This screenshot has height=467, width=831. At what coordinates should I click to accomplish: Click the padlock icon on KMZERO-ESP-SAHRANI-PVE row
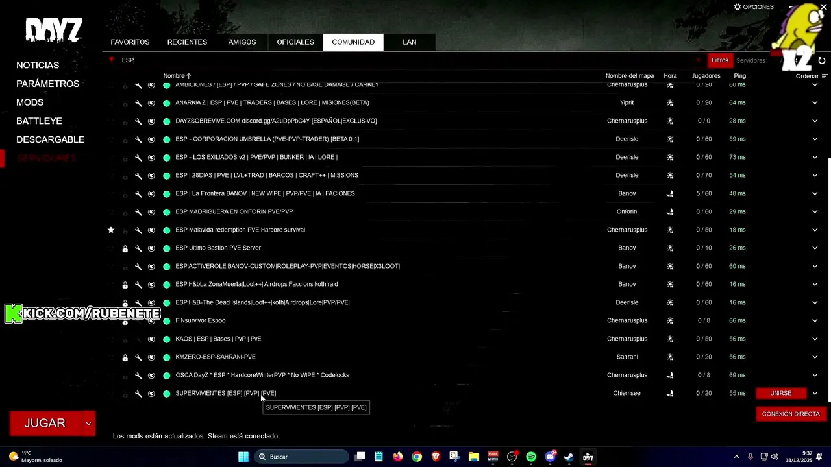(x=125, y=357)
